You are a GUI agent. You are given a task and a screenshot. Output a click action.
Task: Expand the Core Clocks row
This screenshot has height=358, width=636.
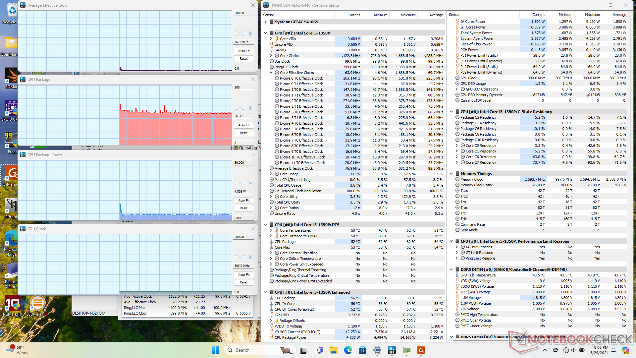tap(271, 56)
